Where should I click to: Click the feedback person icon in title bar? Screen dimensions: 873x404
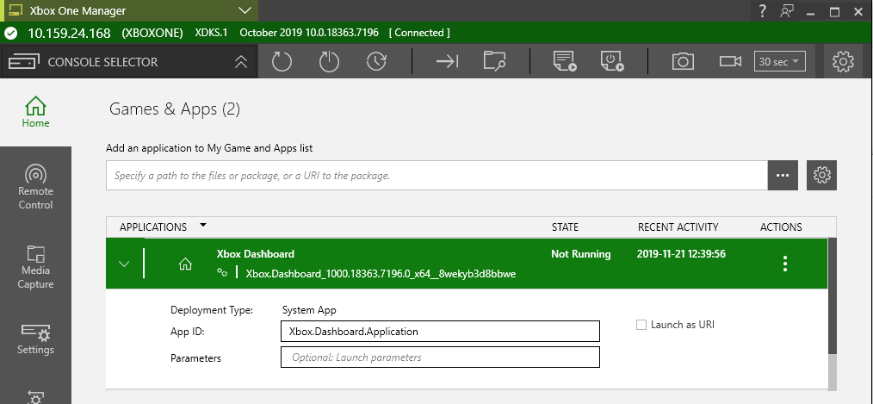point(787,10)
